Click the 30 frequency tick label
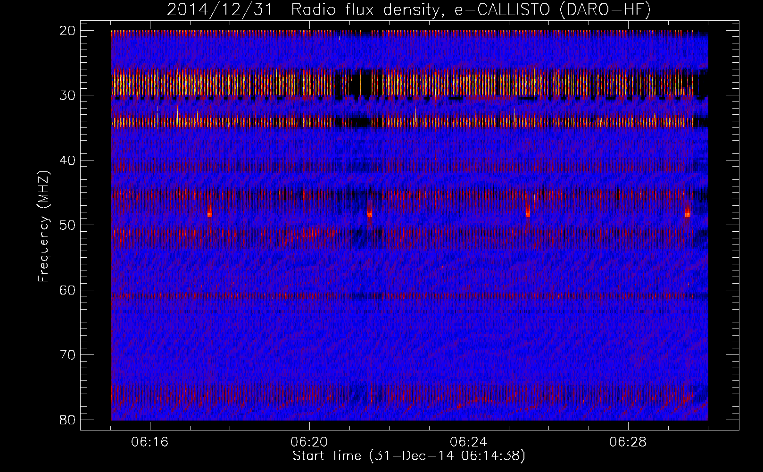Image resolution: width=763 pixels, height=472 pixels. point(68,95)
